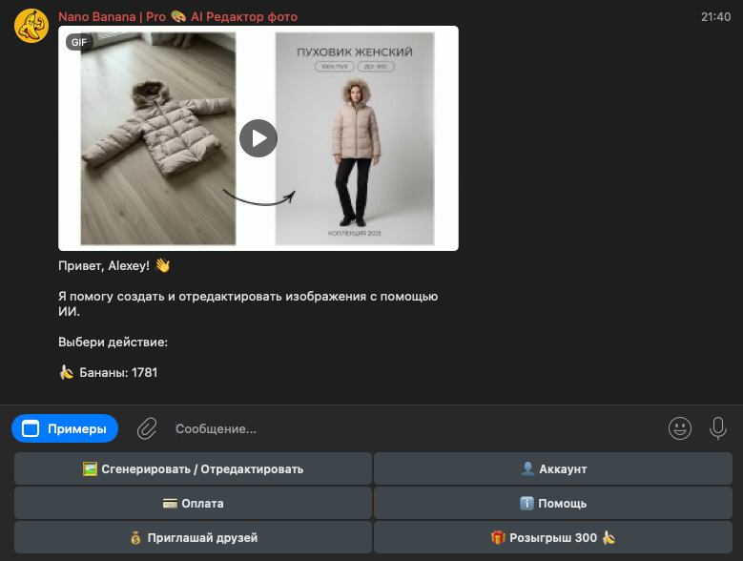Screen dimensions: 743x561
Task: Click the jacket-on-floor photo in the GIF
Action: pyautogui.click(x=157, y=138)
